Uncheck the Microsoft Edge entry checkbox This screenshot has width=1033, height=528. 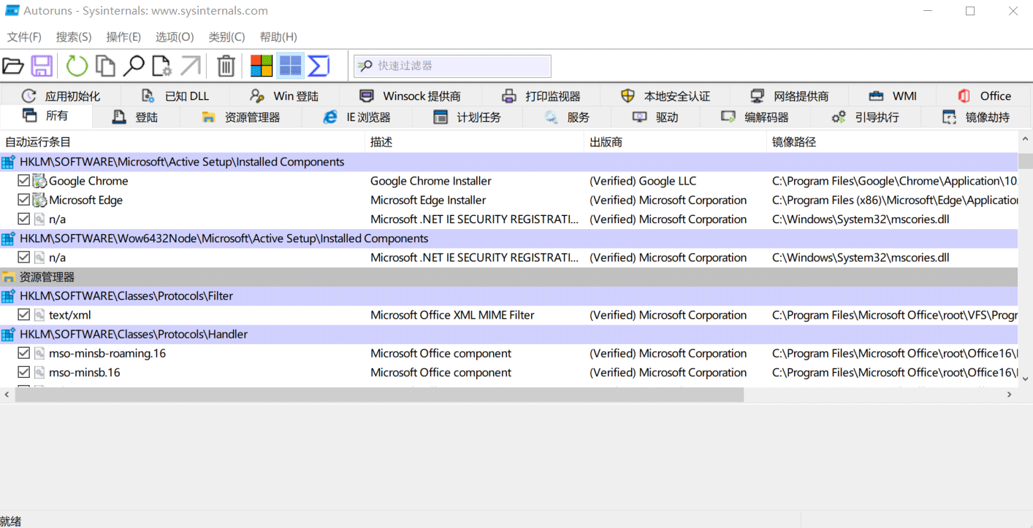point(23,200)
